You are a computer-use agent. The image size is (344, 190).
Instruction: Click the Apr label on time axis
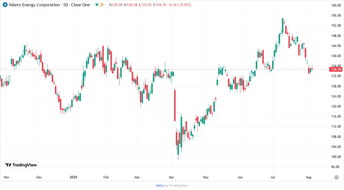tap(171, 177)
